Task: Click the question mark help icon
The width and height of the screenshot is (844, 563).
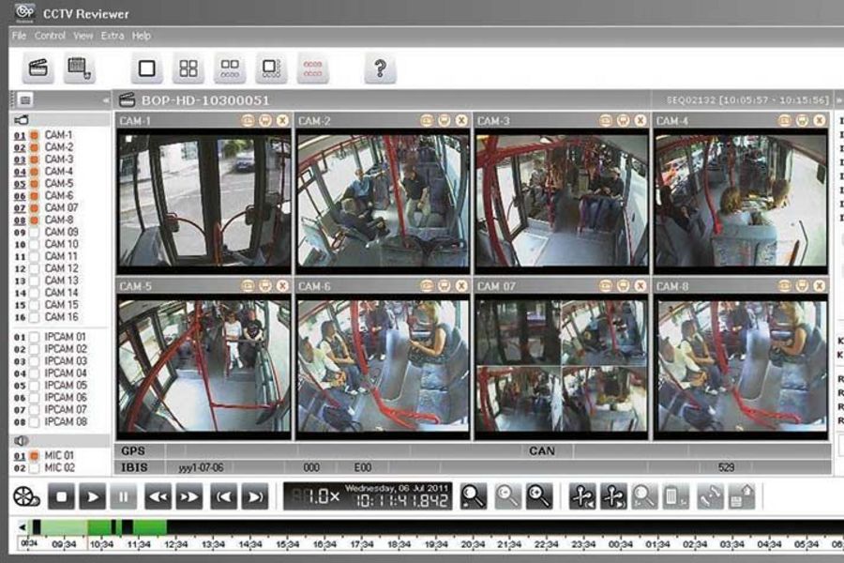Action: [x=380, y=68]
